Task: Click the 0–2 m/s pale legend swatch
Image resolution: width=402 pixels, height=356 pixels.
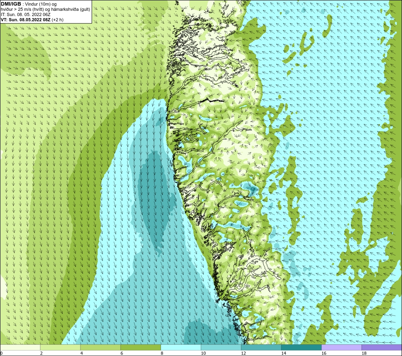Action: [20, 348]
